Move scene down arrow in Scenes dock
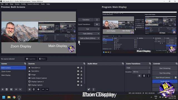178x100 pixels. pos(20,89)
